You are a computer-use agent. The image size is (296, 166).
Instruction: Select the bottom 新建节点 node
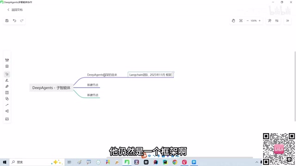pos(92,95)
